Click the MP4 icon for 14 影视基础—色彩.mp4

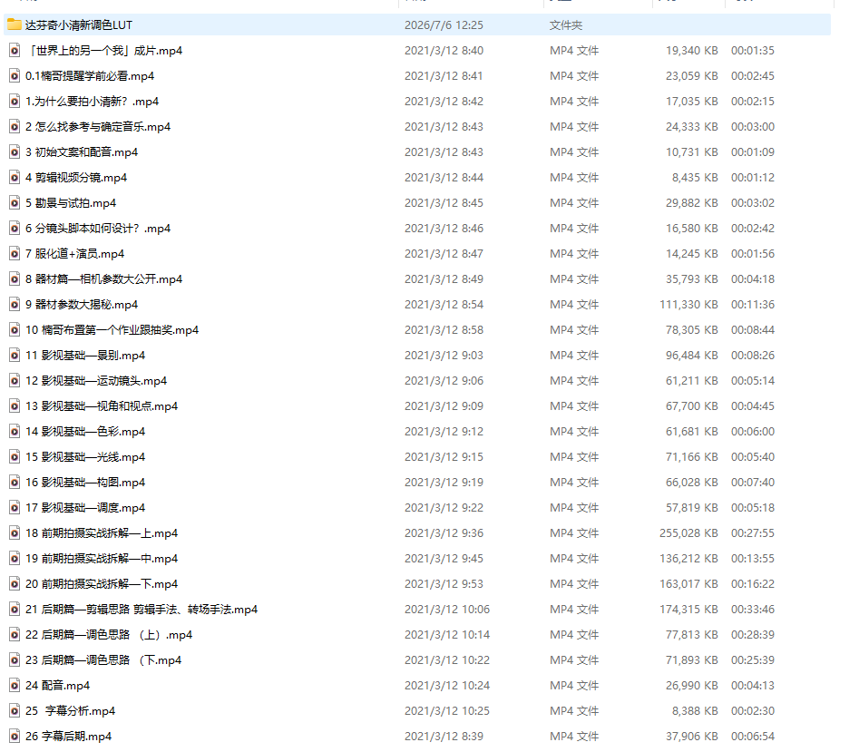pos(15,432)
